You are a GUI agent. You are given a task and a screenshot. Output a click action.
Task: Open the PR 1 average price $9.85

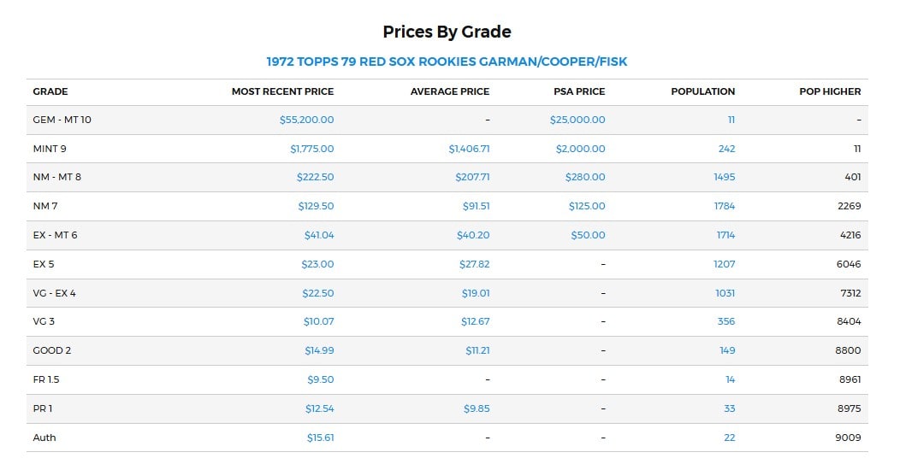click(477, 408)
